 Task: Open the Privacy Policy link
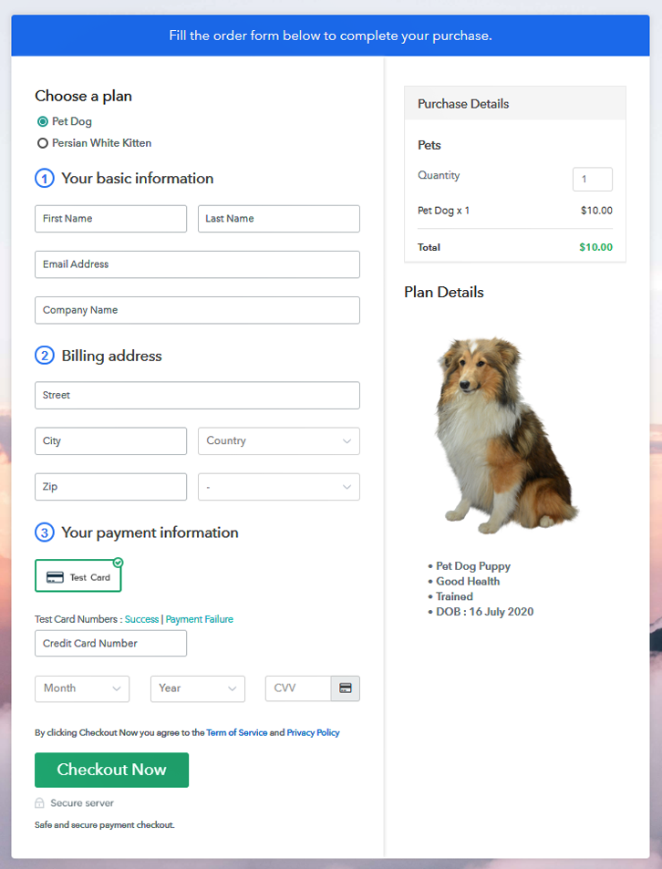(x=313, y=732)
